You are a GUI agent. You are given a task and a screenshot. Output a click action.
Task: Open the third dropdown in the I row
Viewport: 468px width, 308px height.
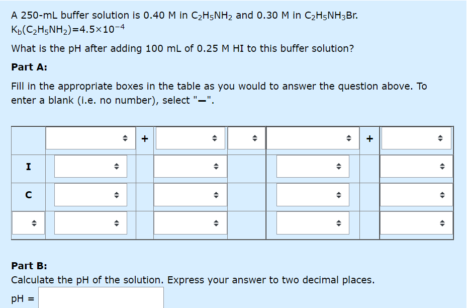coord(313,167)
